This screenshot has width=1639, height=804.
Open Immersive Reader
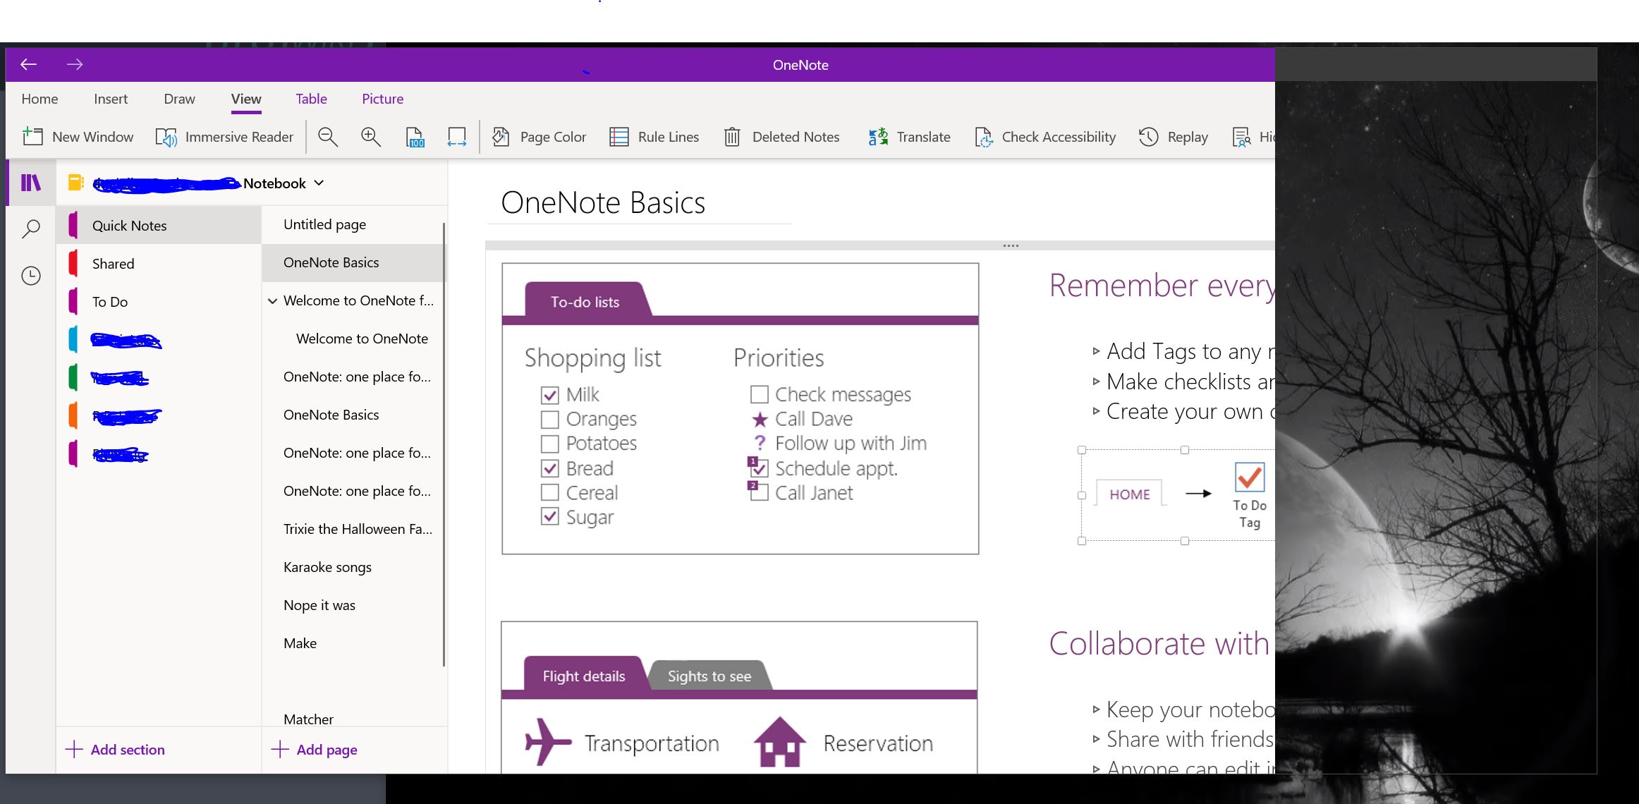coord(224,137)
